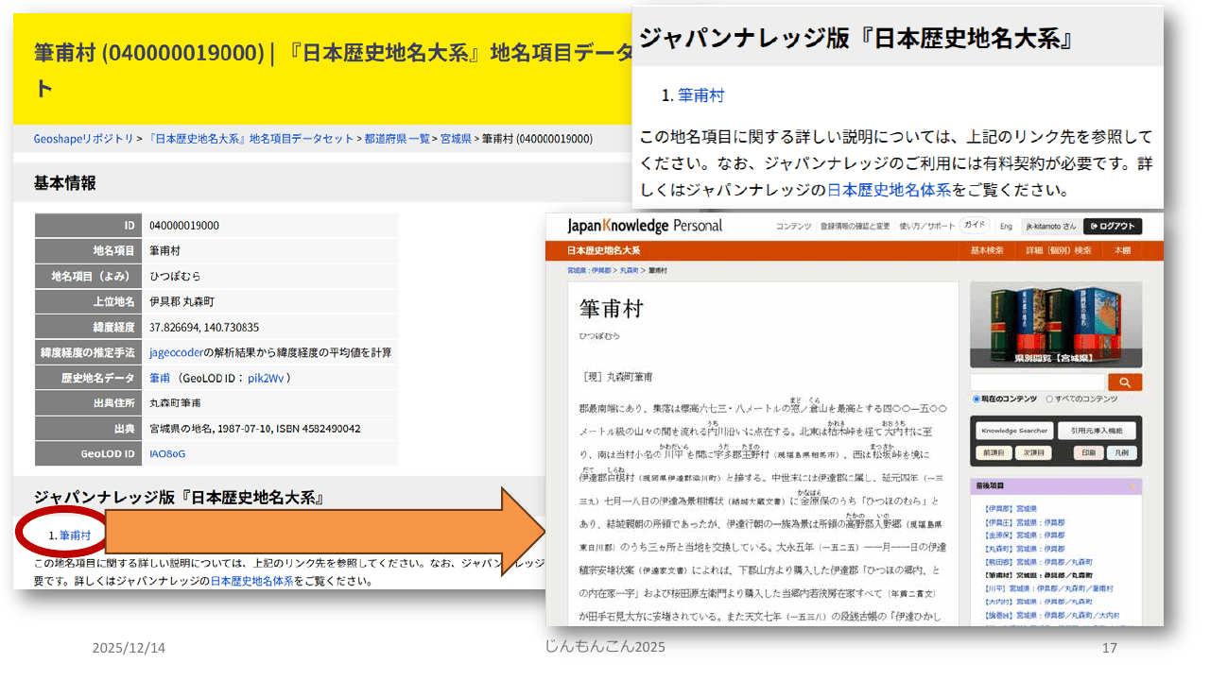Click the ログアウト button
The image size is (1210, 680).
point(1113,226)
